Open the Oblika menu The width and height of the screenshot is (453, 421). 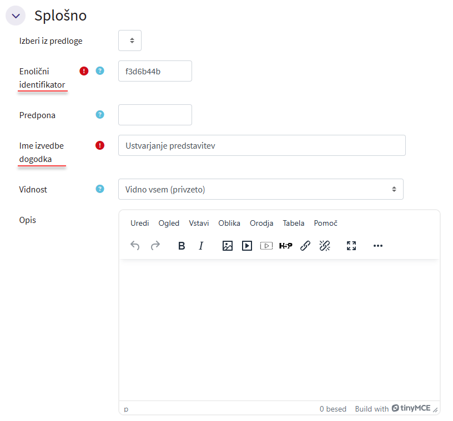coord(229,223)
